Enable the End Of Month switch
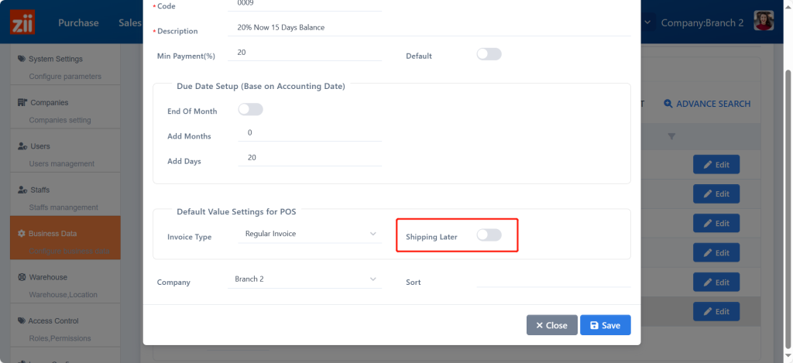This screenshot has width=793, height=363. [250, 110]
